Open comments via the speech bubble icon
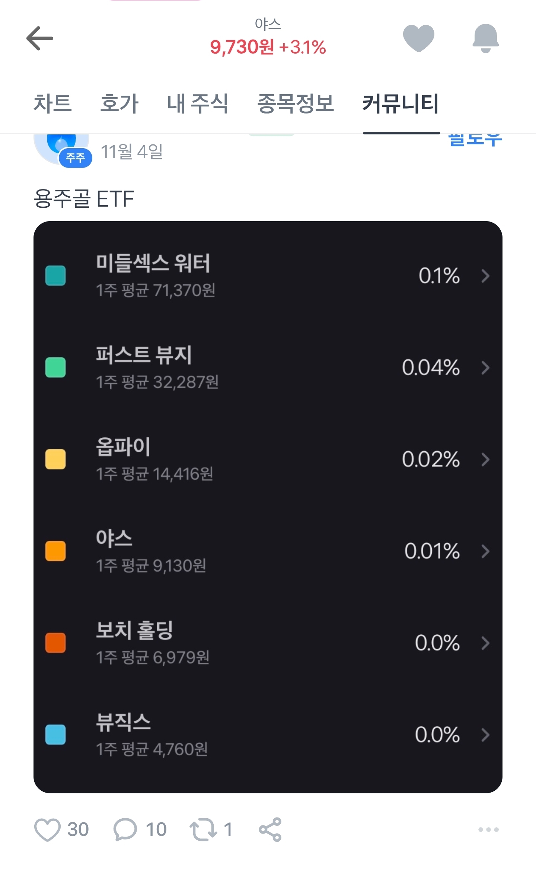Screen dimensions: 536x873 click(x=125, y=829)
